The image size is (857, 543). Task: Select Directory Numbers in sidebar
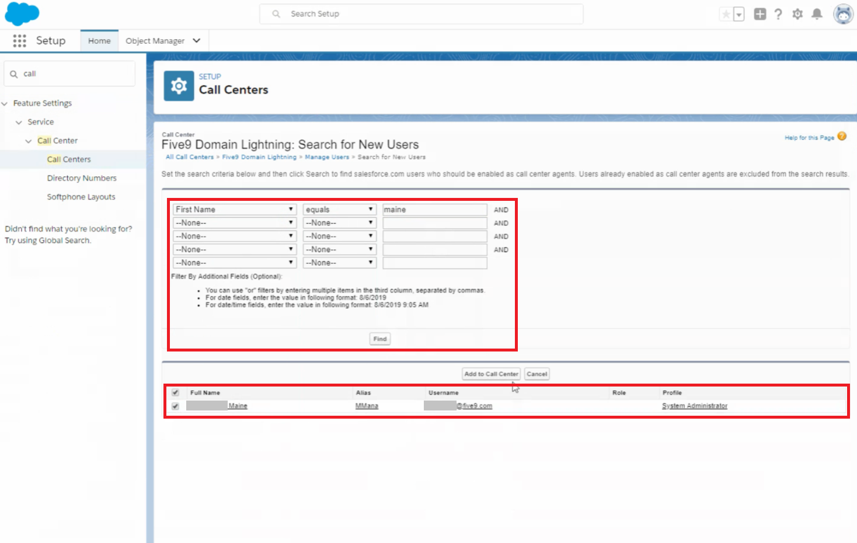(82, 178)
